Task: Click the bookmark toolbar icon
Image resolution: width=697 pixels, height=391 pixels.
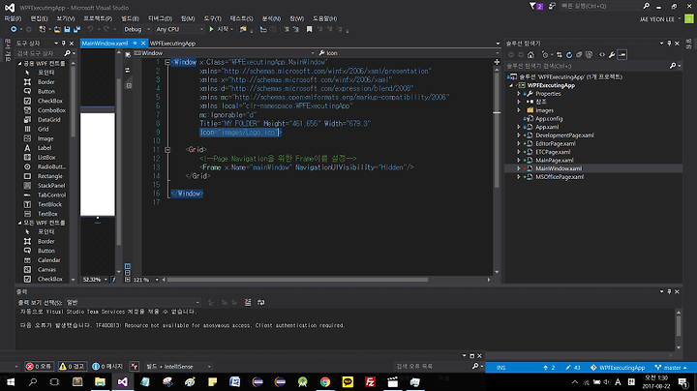Action: (x=309, y=29)
